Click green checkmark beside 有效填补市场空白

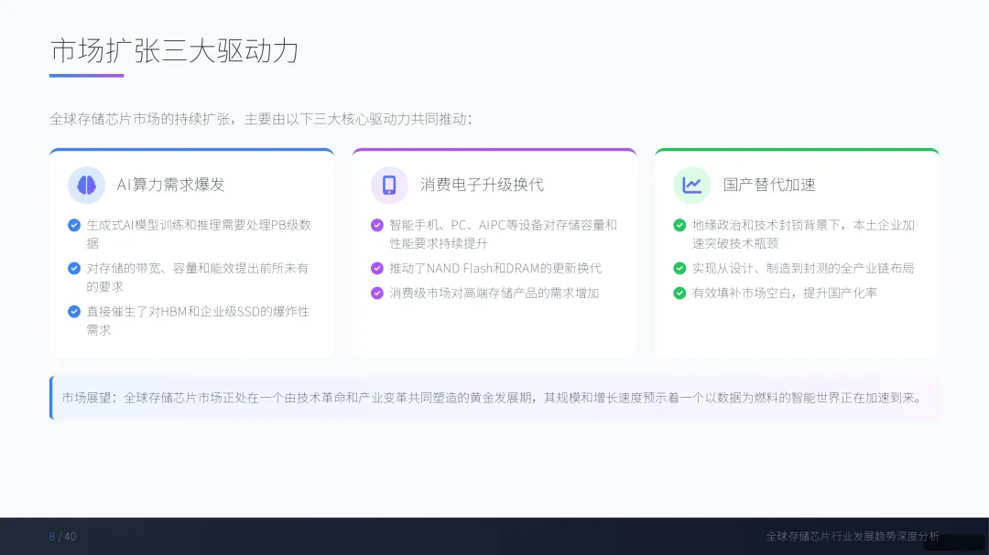click(x=679, y=293)
